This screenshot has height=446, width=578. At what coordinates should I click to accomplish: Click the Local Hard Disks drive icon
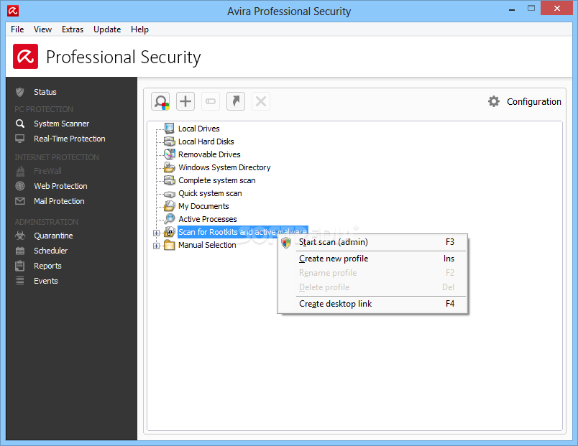(x=169, y=141)
